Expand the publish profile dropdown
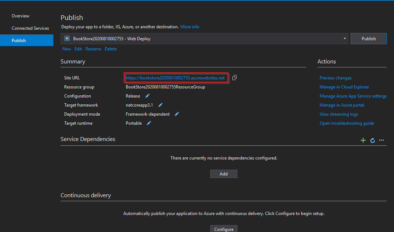 click(344, 38)
